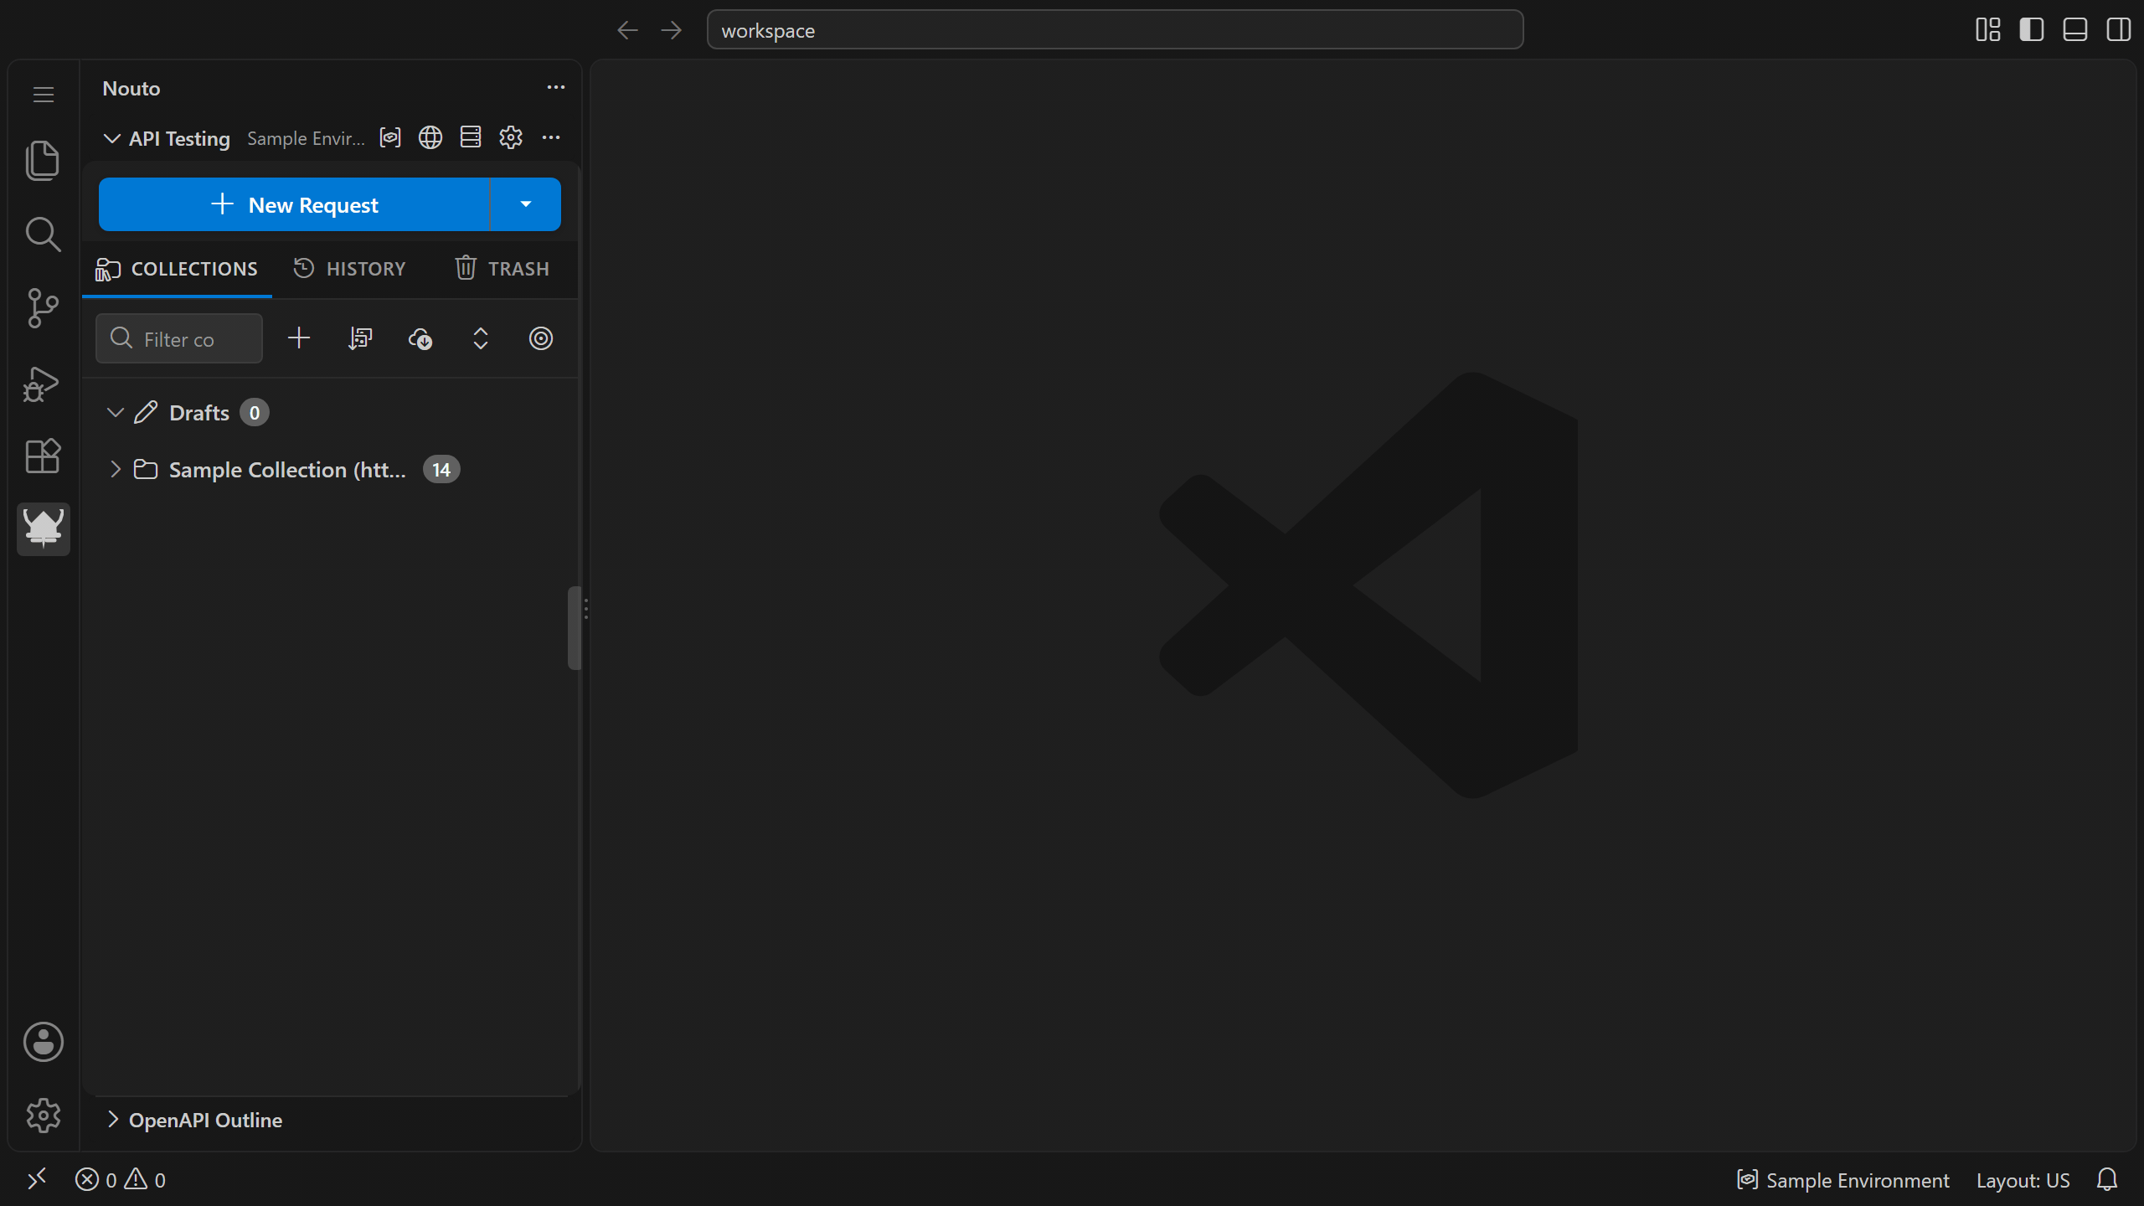
Task: Toggle the secondary side bar layout button
Action: tap(2119, 30)
